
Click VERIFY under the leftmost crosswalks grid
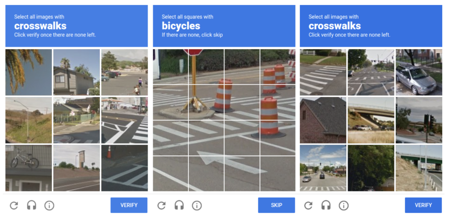point(129,205)
